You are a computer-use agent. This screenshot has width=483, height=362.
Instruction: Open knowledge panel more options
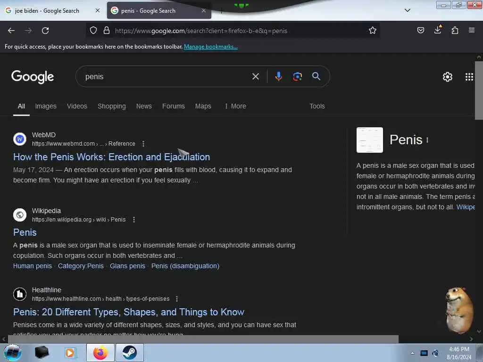(x=427, y=140)
